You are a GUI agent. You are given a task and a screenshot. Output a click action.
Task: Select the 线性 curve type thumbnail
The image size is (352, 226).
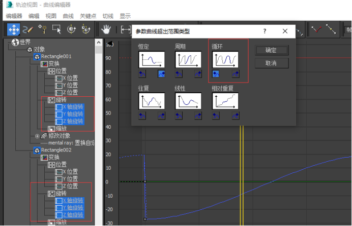click(188, 101)
